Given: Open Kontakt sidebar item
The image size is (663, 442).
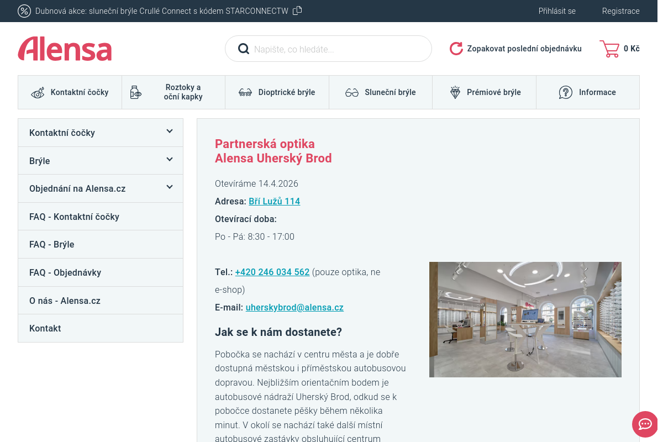Looking at the screenshot, I should tap(101, 328).
